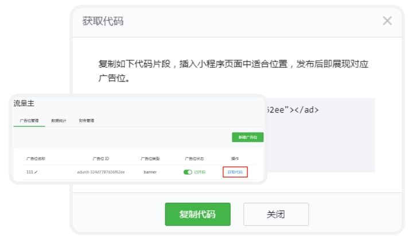Click the 新建广告位 button

click(x=247, y=137)
